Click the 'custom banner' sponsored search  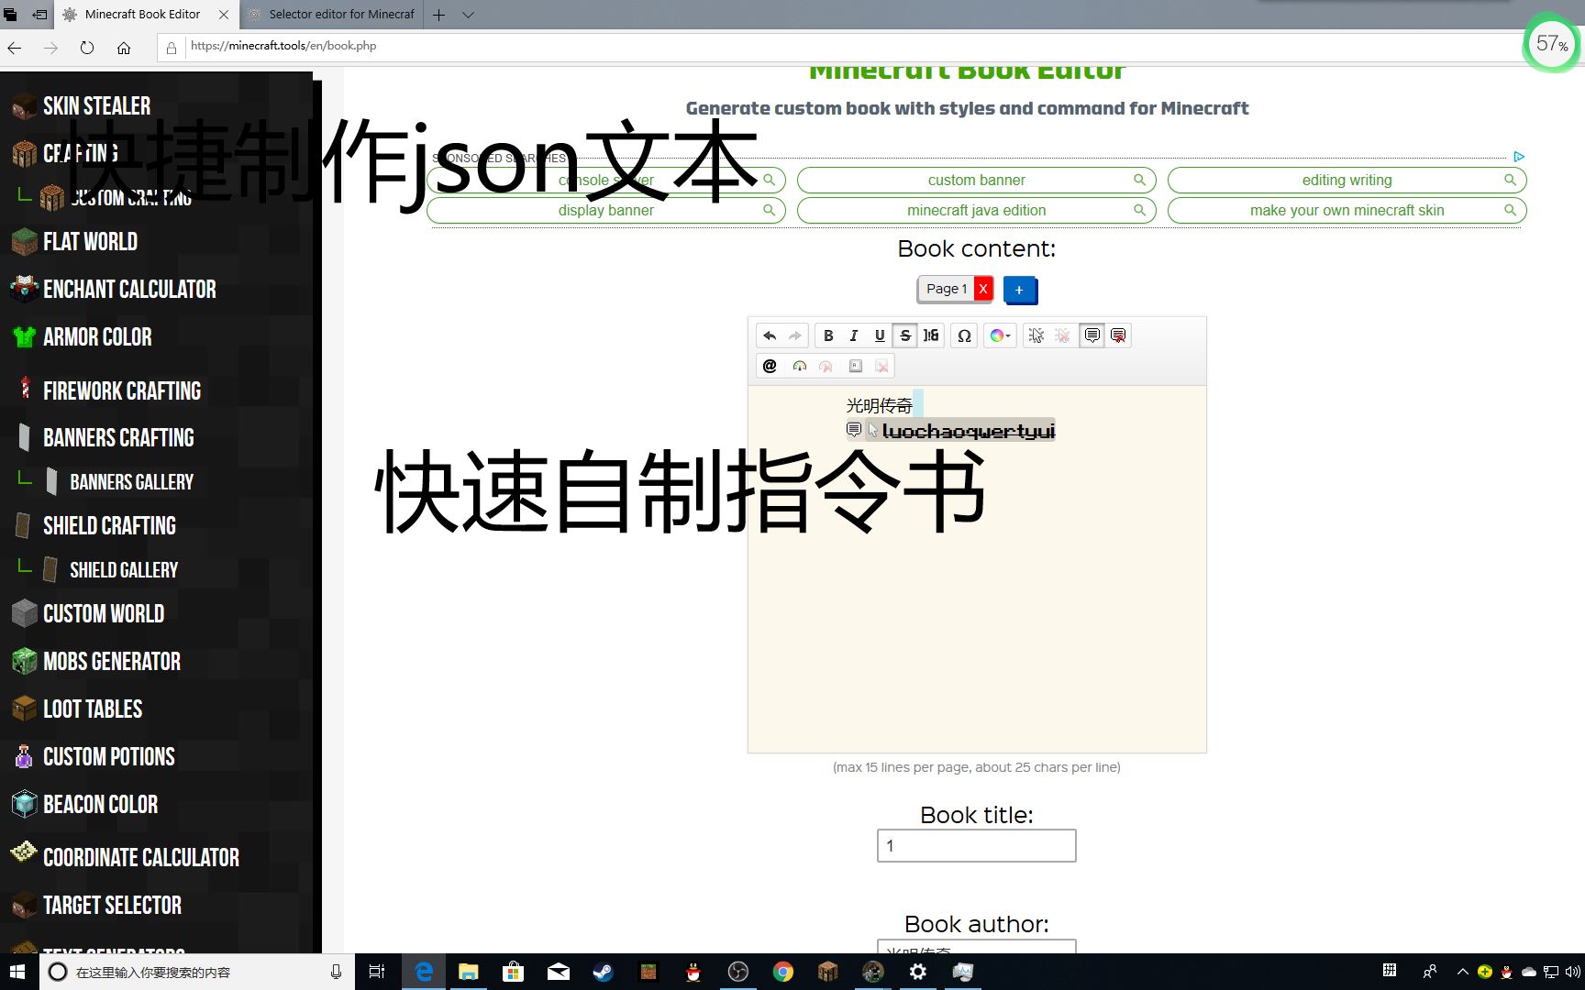(x=977, y=181)
